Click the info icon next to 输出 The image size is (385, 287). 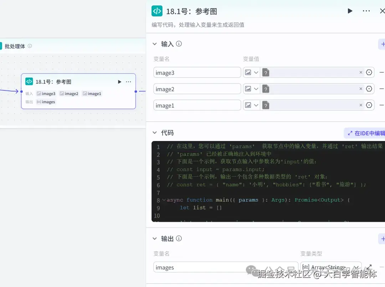pyautogui.click(x=178, y=239)
